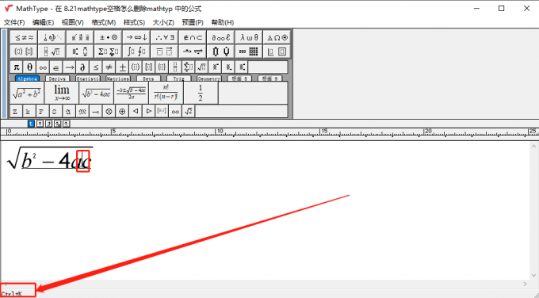The image size is (539, 298).
Task: Insert the right triangle symbol (▷)
Action: click(x=149, y=112)
